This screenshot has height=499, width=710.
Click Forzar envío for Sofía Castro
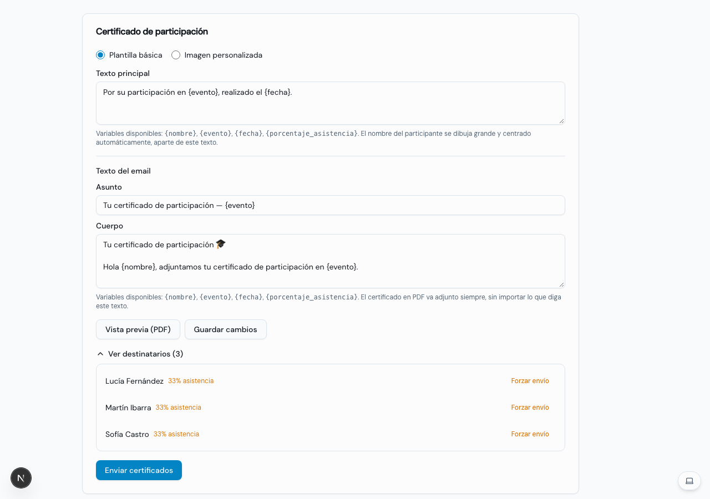[530, 434]
